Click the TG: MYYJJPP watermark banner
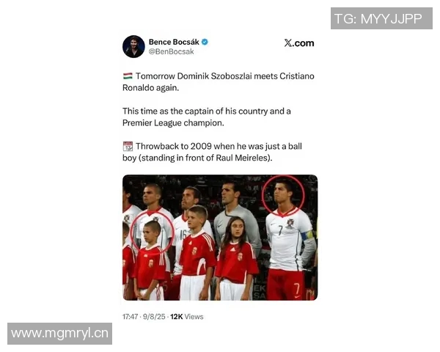This screenshot has height=352, width=440. click(x=381, y=18)
